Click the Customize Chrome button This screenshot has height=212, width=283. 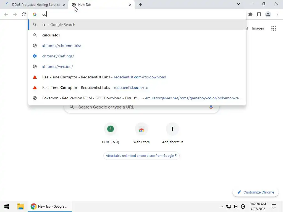(256, 192)
